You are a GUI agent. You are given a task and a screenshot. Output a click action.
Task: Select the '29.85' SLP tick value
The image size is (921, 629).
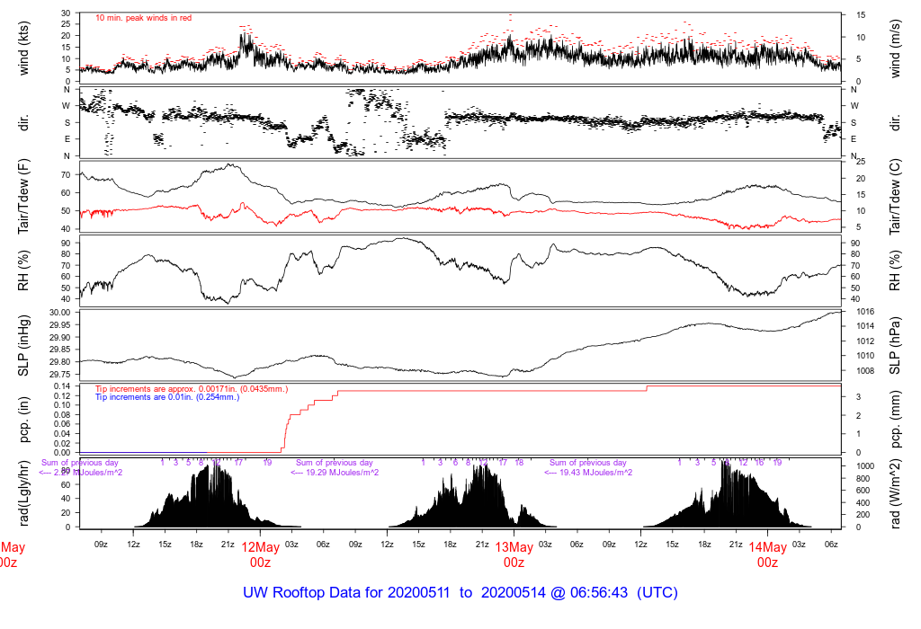coord(60,350)
